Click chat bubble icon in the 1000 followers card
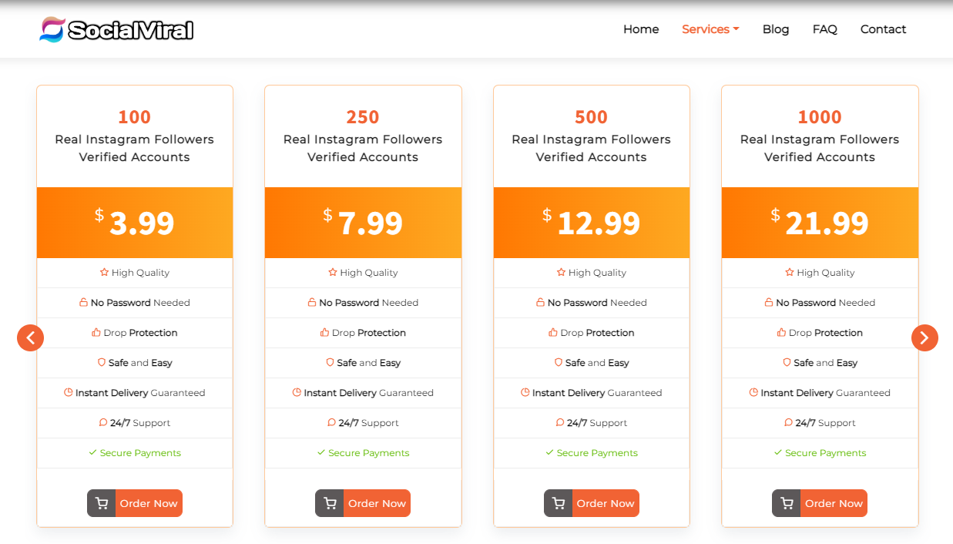This screenshot has height=544, width=953. click(x=788, y=422)
